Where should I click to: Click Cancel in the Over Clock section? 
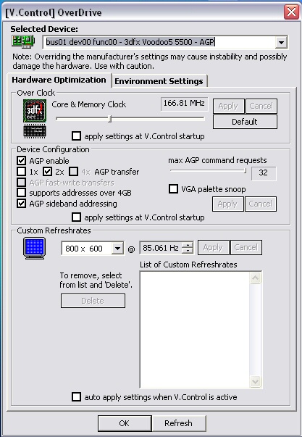coord(261,106)
